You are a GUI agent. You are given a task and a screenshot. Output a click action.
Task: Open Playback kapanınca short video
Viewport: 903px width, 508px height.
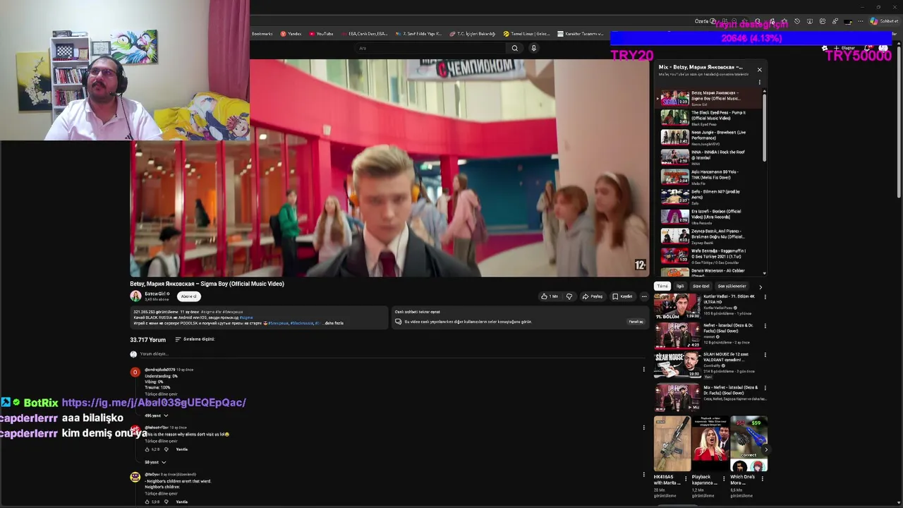click(710, 444)
